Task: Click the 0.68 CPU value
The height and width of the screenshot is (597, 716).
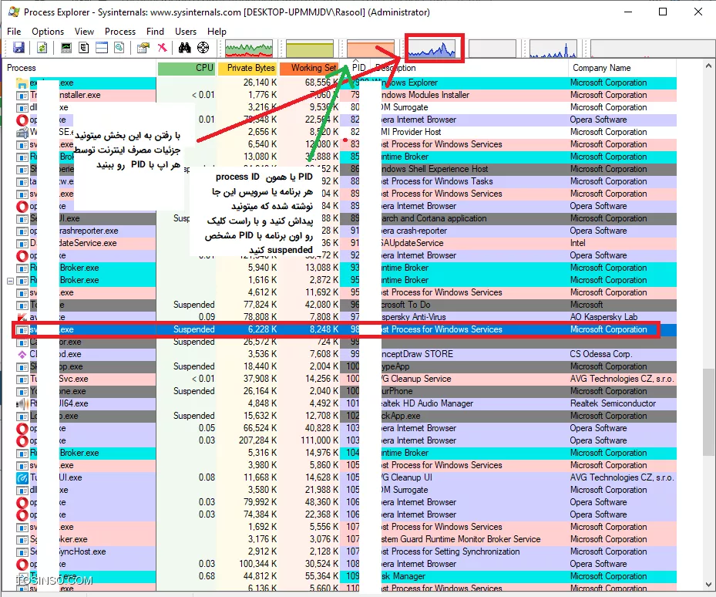Action: (x=207, y=576)
